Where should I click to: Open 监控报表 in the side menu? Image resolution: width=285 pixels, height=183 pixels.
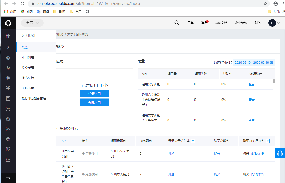[x=28, y=68]
